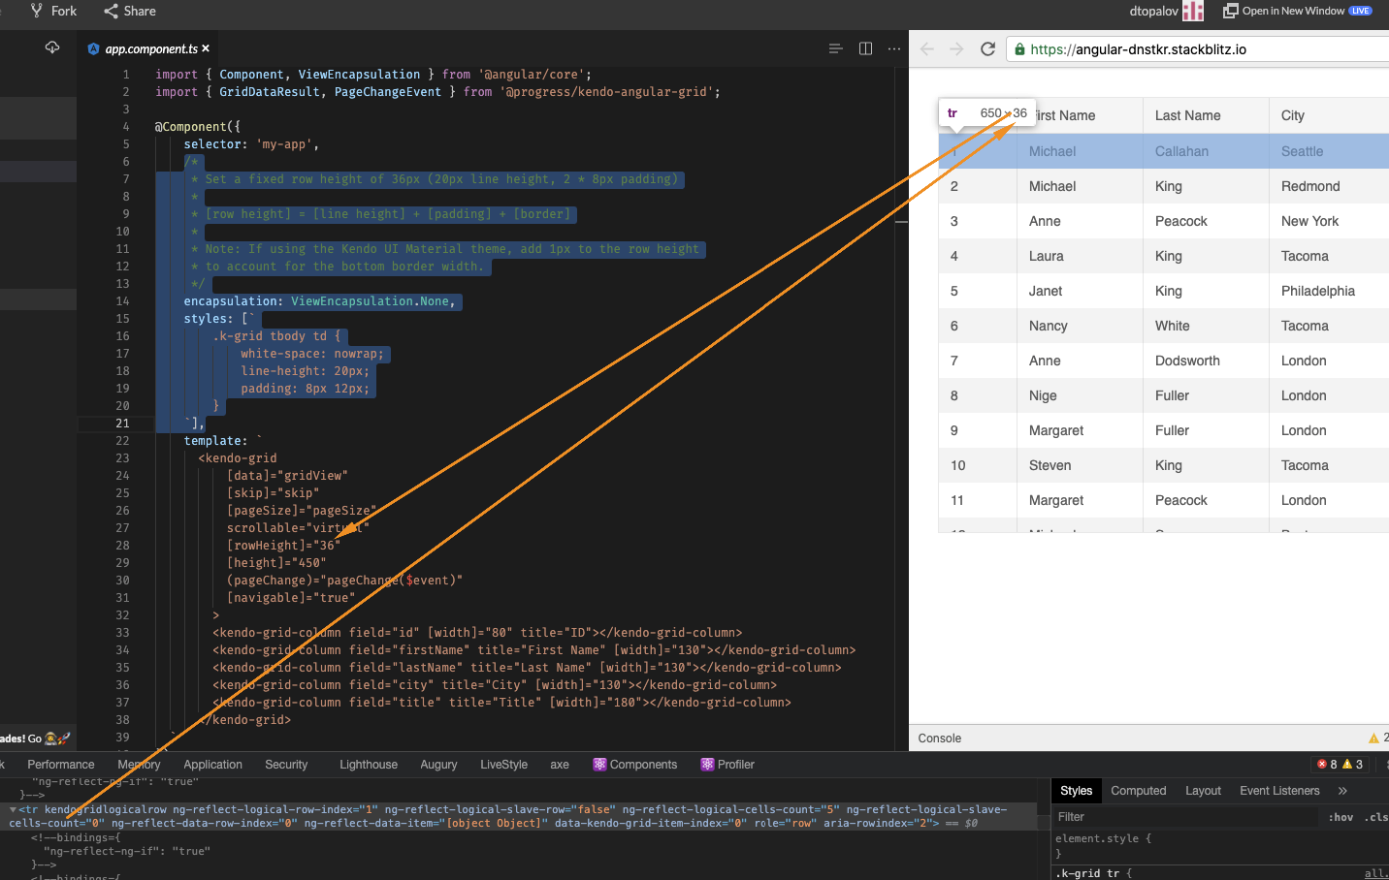This screenshot has height=880, width=1389.
Task: Click the React Components tab icon in DevTools
Action: [x=599, y=765]
